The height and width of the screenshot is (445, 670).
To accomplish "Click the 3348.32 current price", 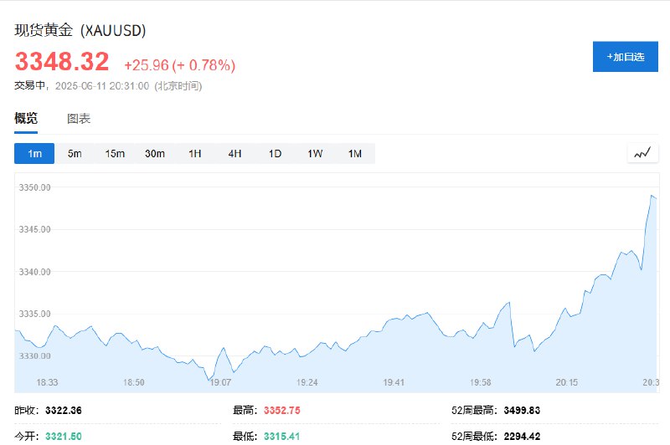I will tap(62, 61).
